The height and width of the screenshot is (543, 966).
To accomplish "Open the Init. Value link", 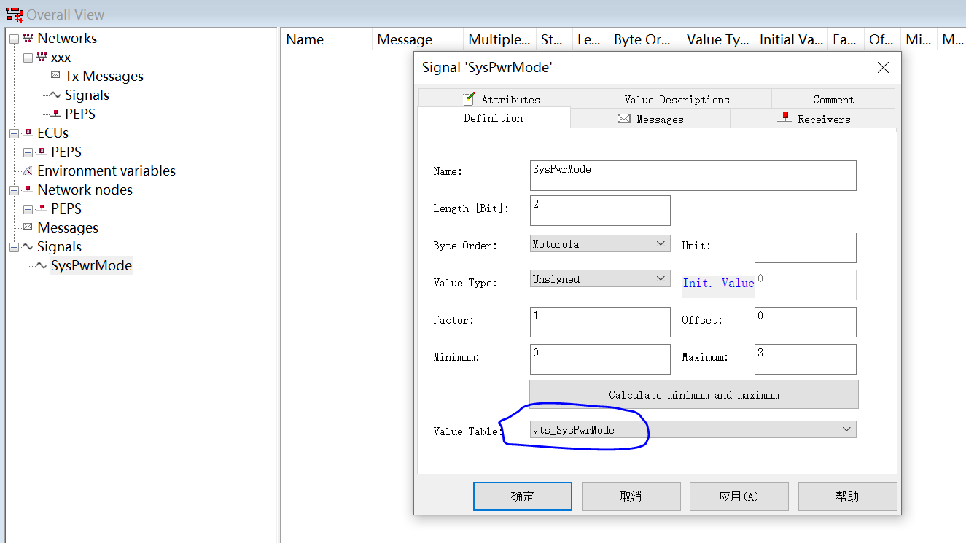I will coord(717,283).
